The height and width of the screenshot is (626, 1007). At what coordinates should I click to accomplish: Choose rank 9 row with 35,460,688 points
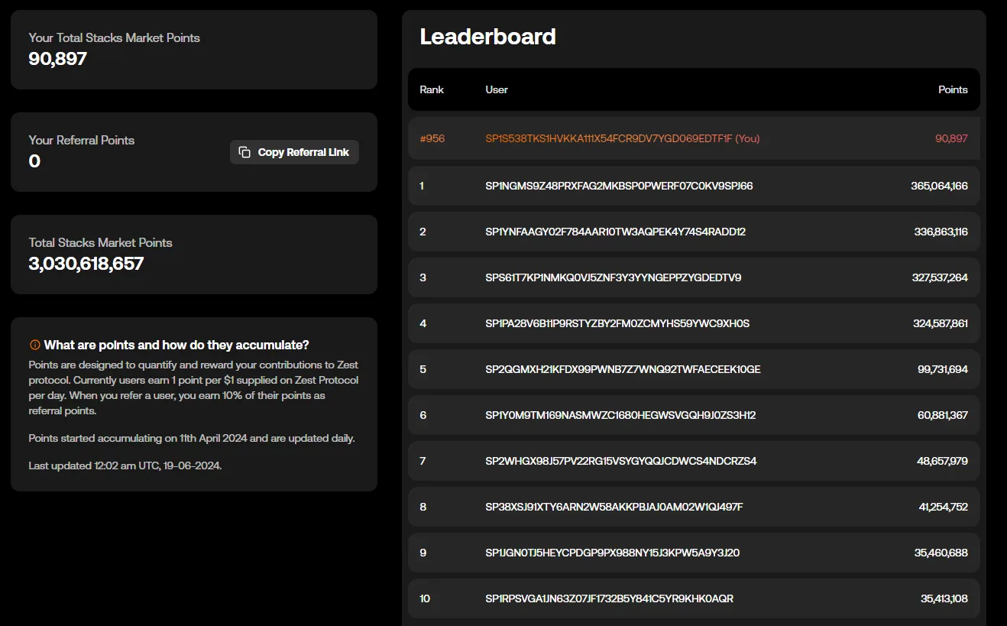click(694, 553)
